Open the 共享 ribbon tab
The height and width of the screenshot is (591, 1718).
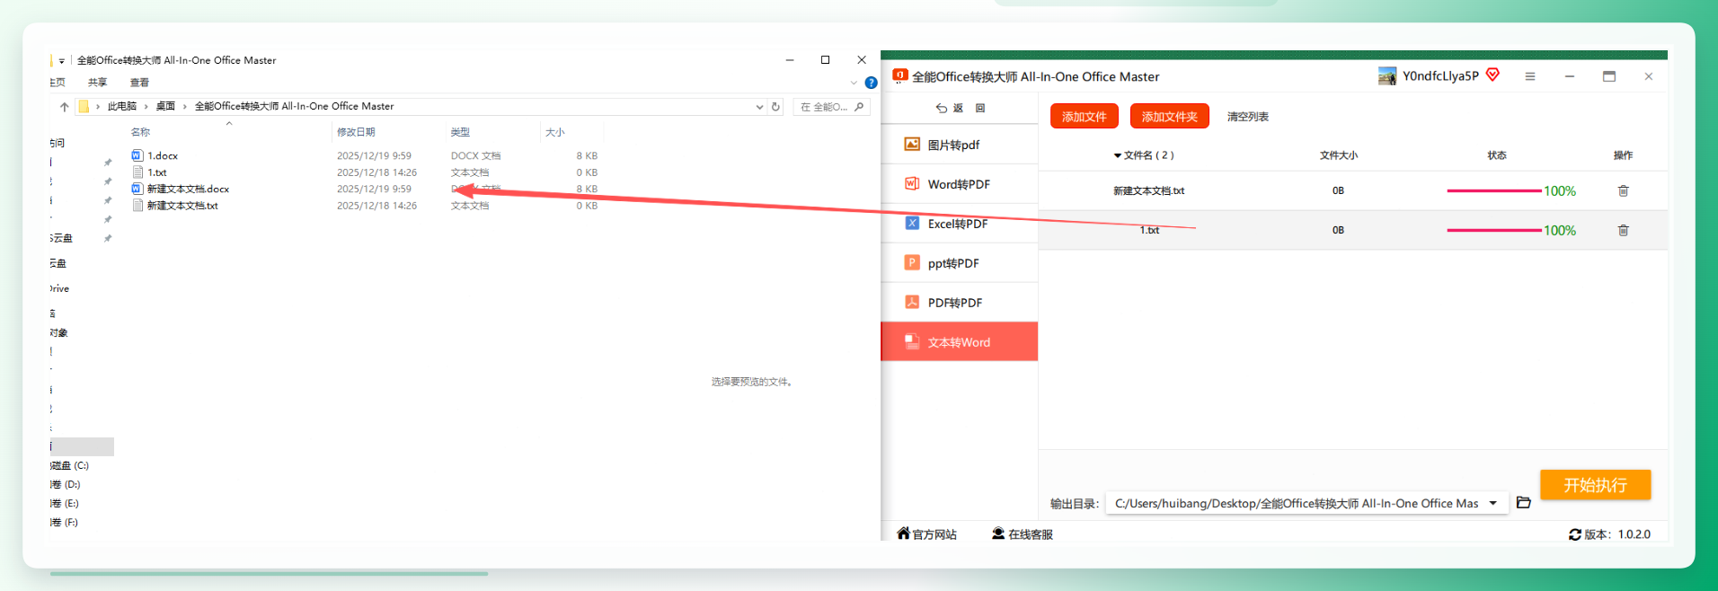[x=97, y=83]
